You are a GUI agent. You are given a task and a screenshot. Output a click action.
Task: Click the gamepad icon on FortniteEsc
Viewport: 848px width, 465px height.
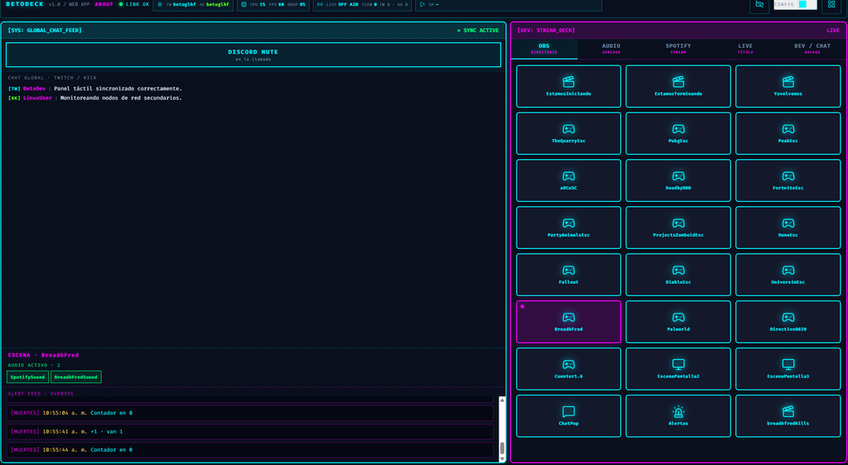click(788, 176)
